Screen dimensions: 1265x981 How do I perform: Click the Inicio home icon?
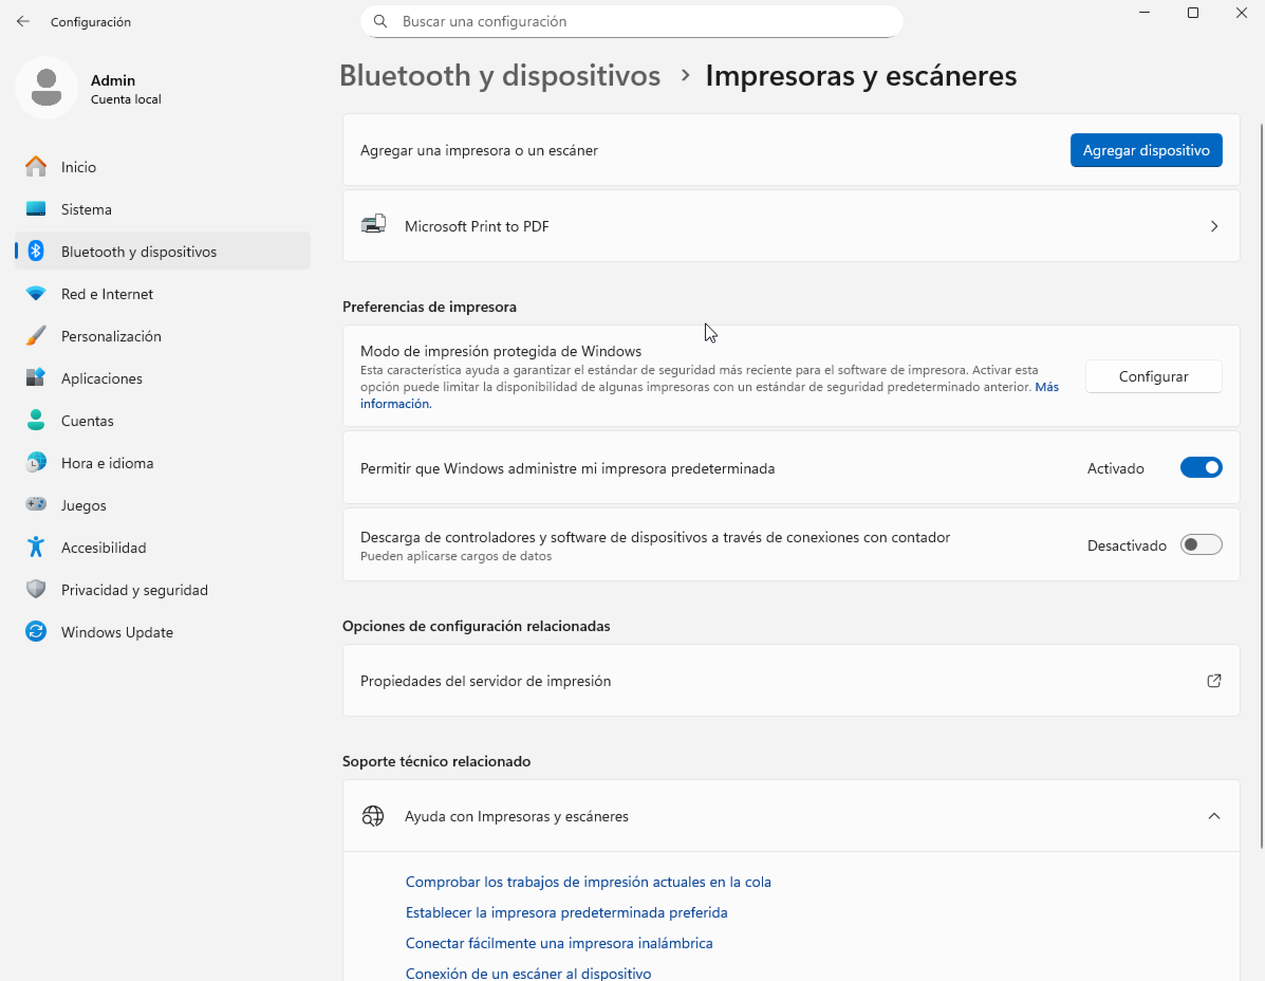(36, 167)
